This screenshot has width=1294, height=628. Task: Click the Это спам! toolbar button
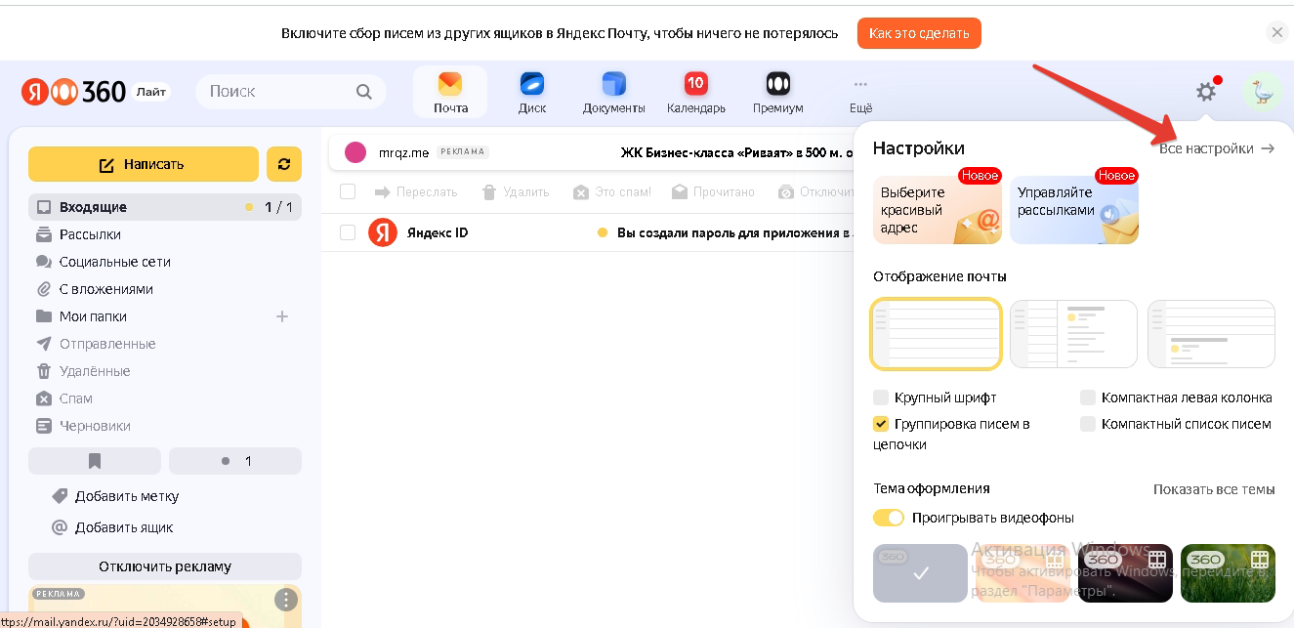[x=612, y=192]
